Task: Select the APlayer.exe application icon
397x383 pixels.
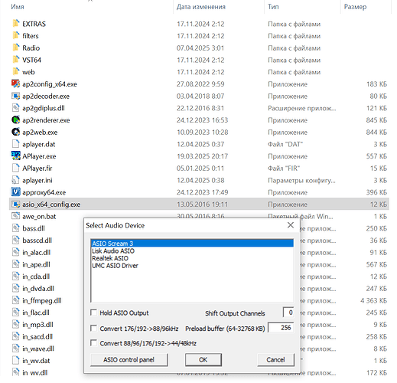Action: (x=16, y=155)
